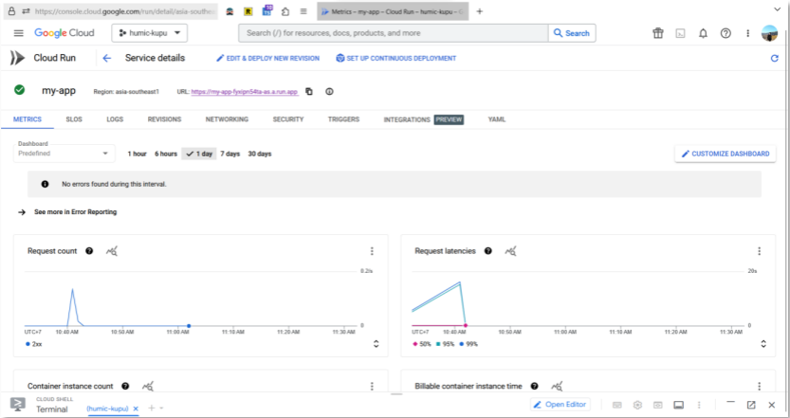Open Billable container instance time more options

click(x=760, y=387)
